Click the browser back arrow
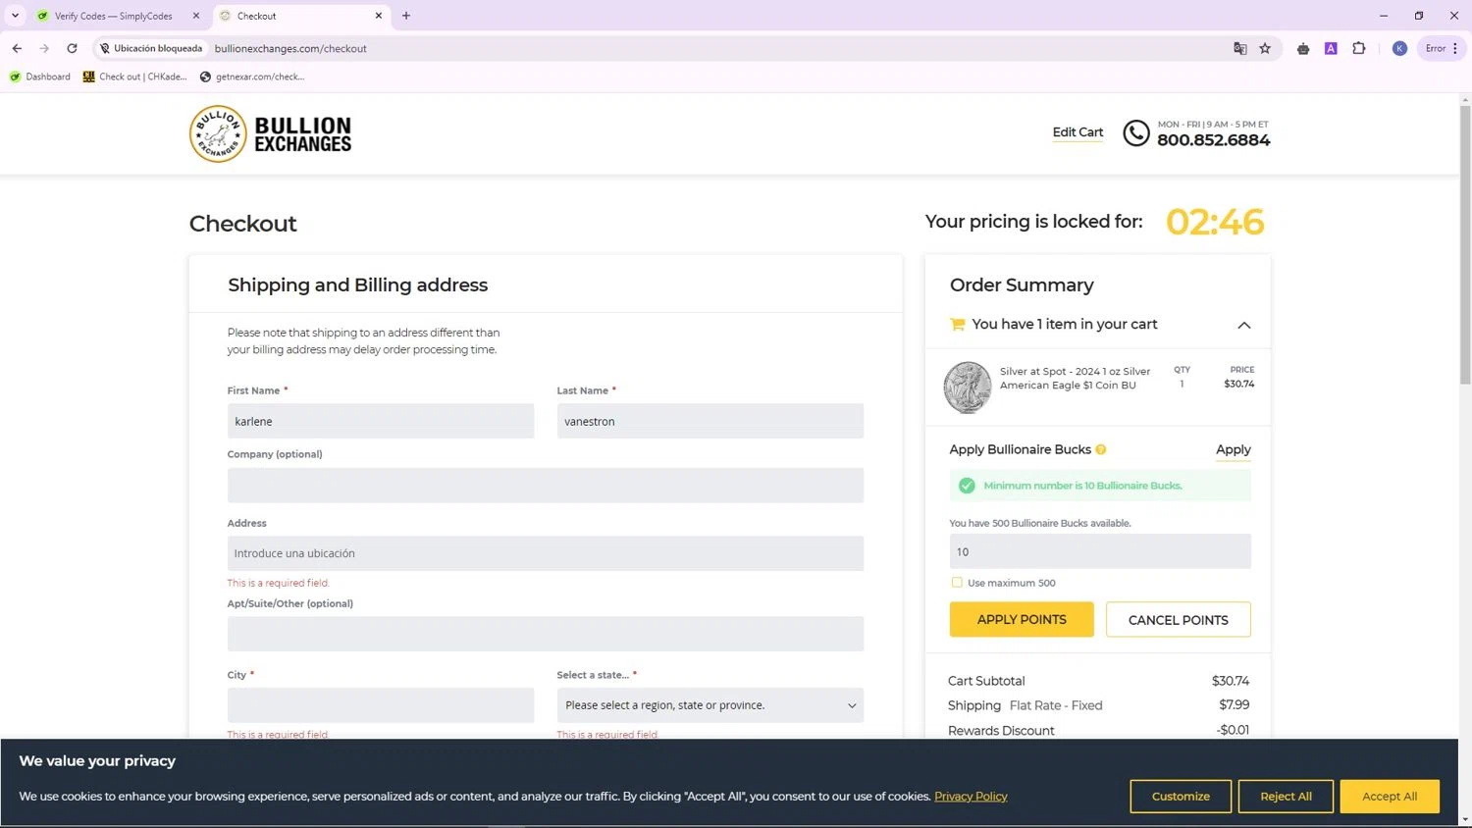The height and width of the screenshot is (828, 1472). click(17, 48)
